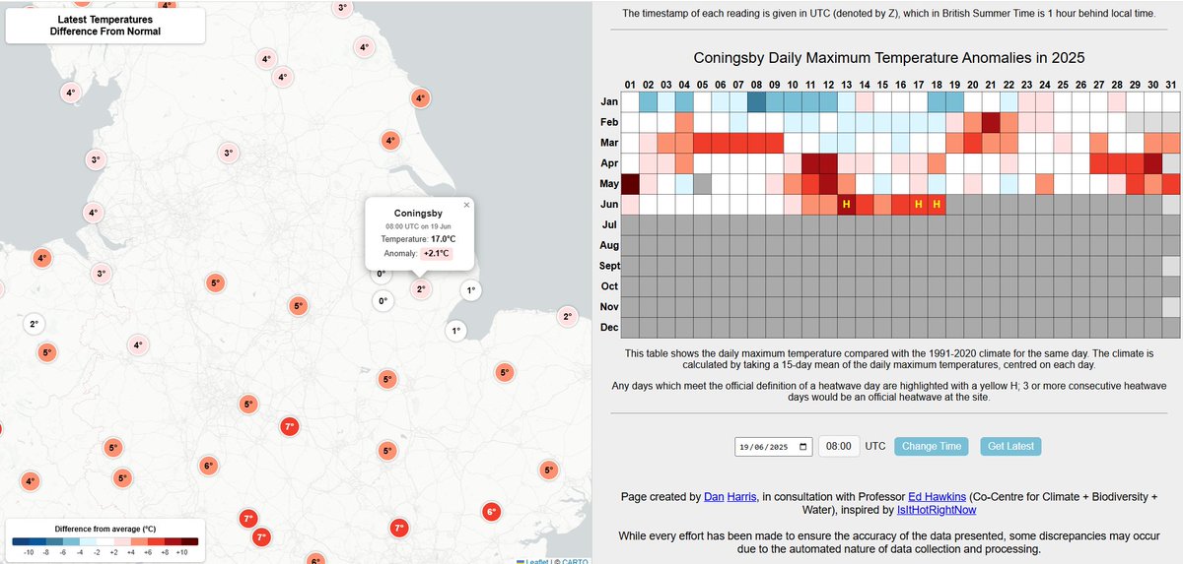Open the Dan link
Image resolution: width=1183 pixels, height=564 pixels.
[x=714, y=497]
